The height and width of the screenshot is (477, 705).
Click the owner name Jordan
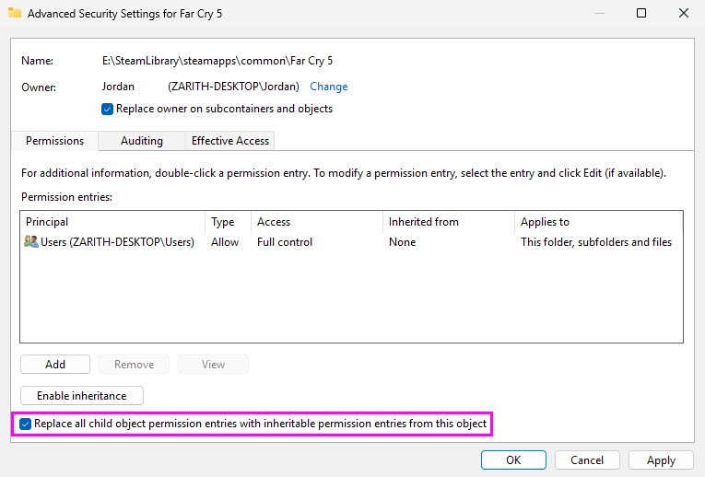click(x=118, y=87)
